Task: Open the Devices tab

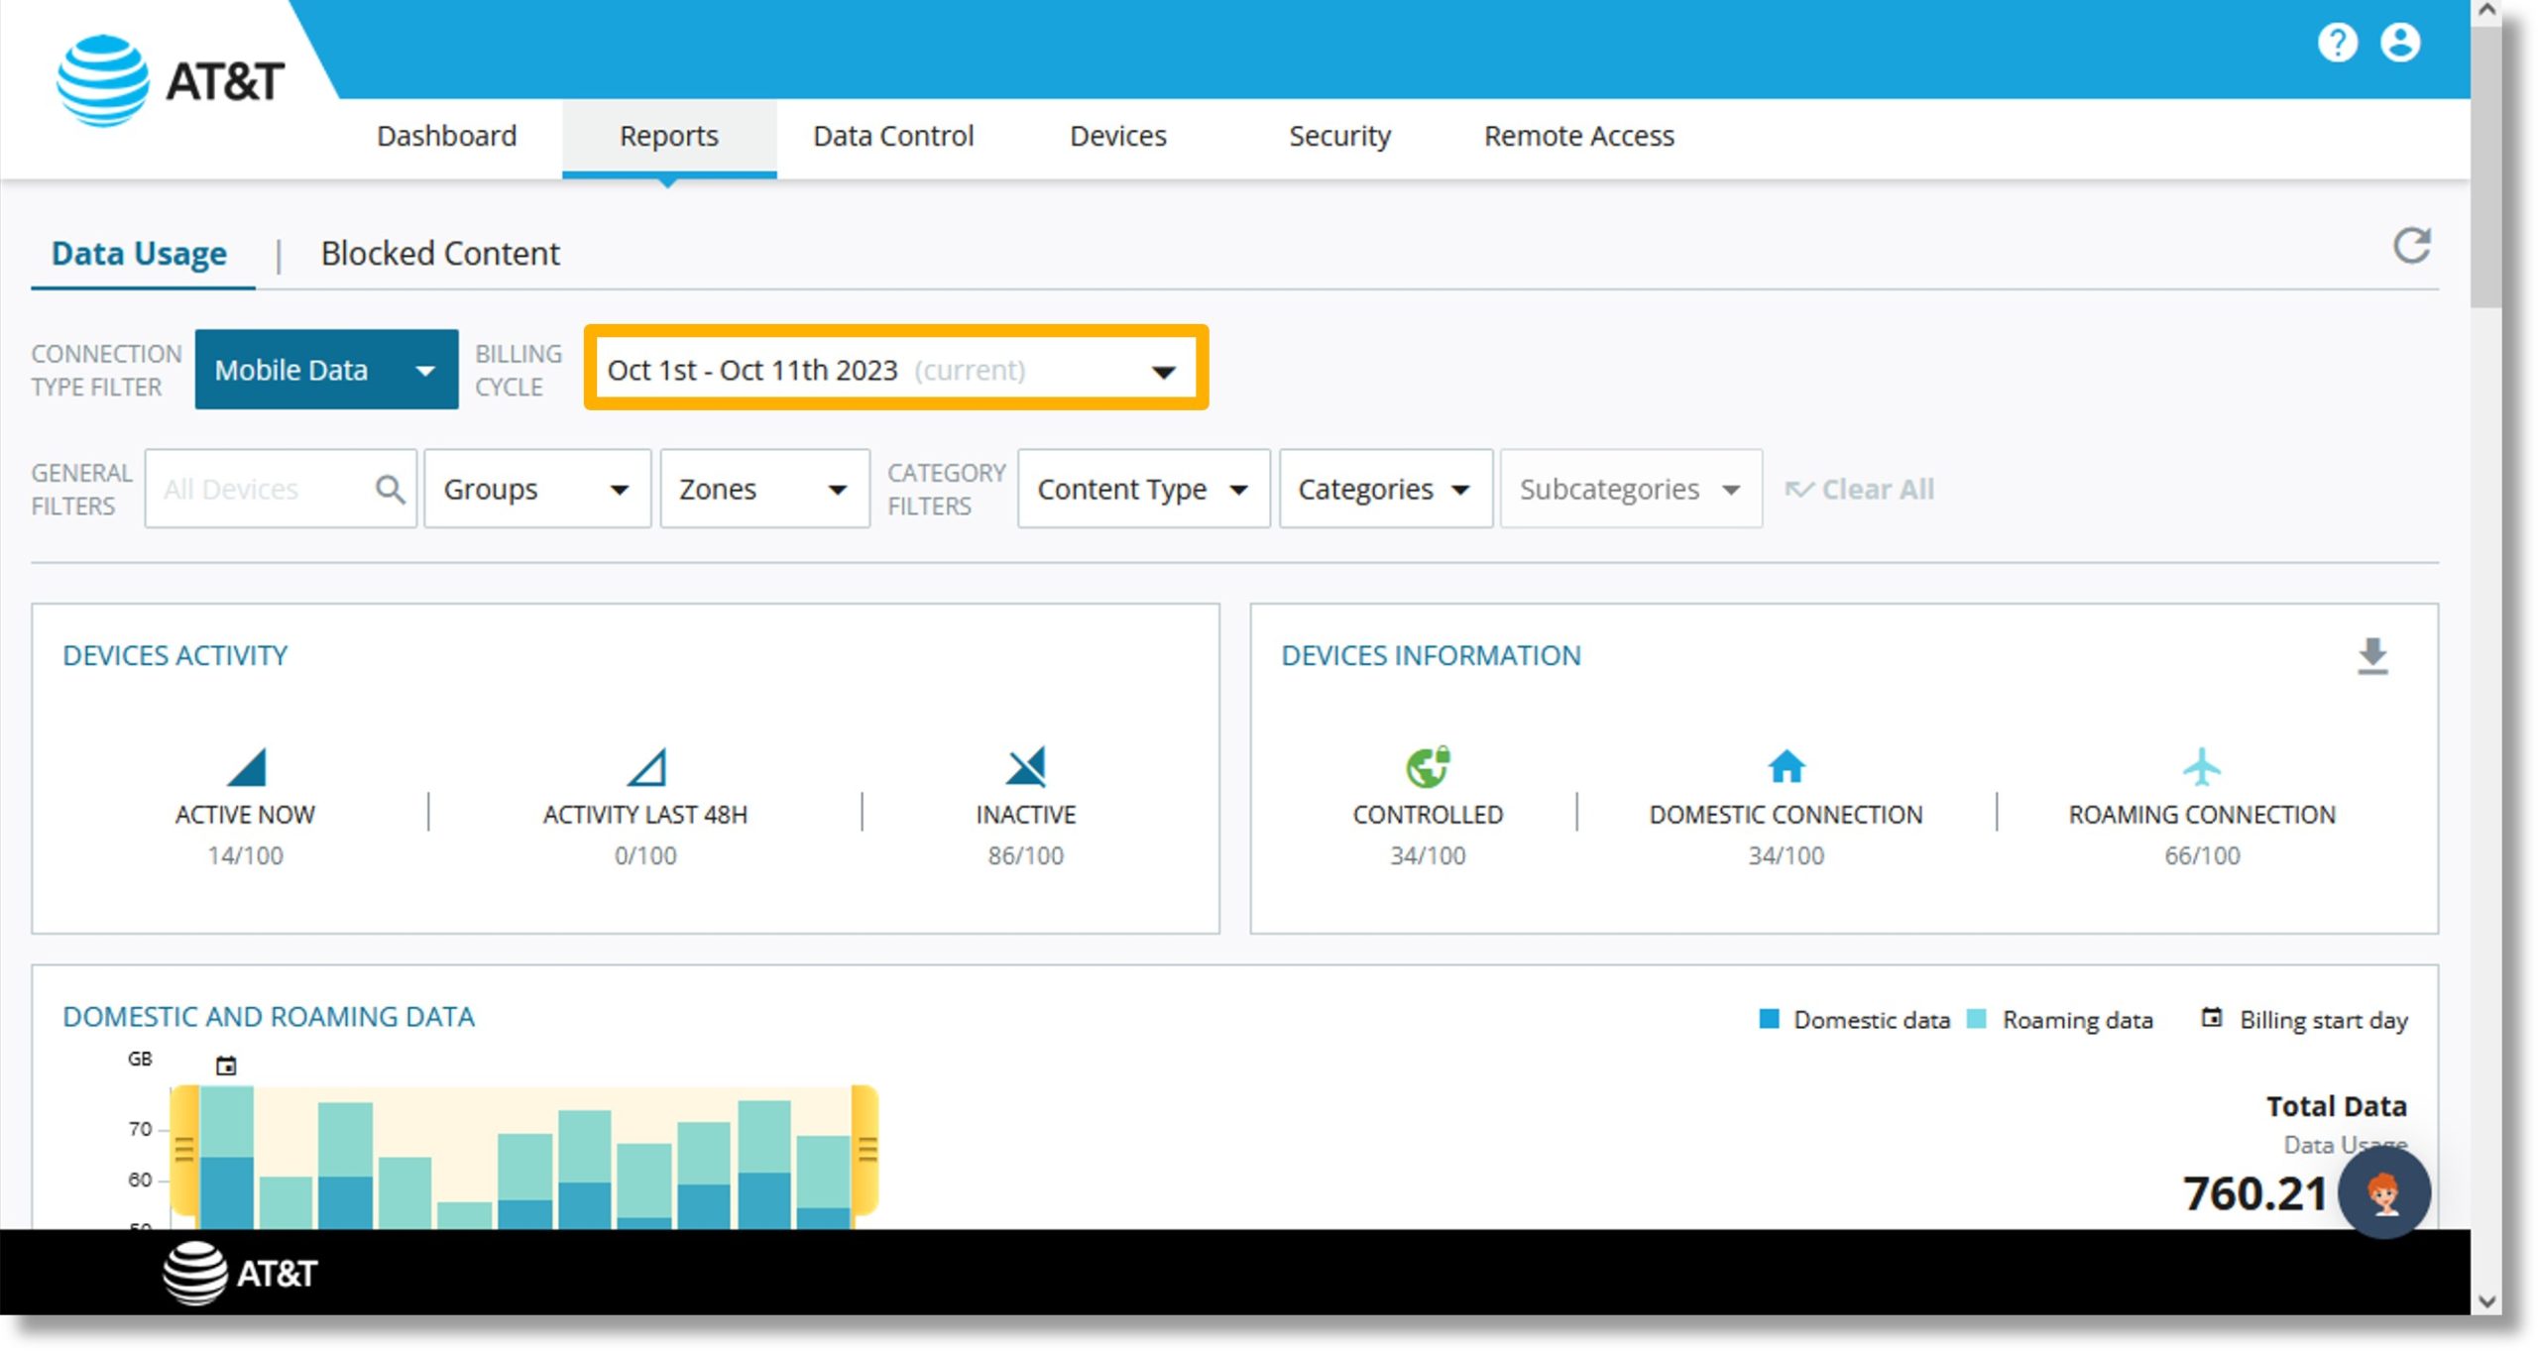Action: pos(1117,136)
